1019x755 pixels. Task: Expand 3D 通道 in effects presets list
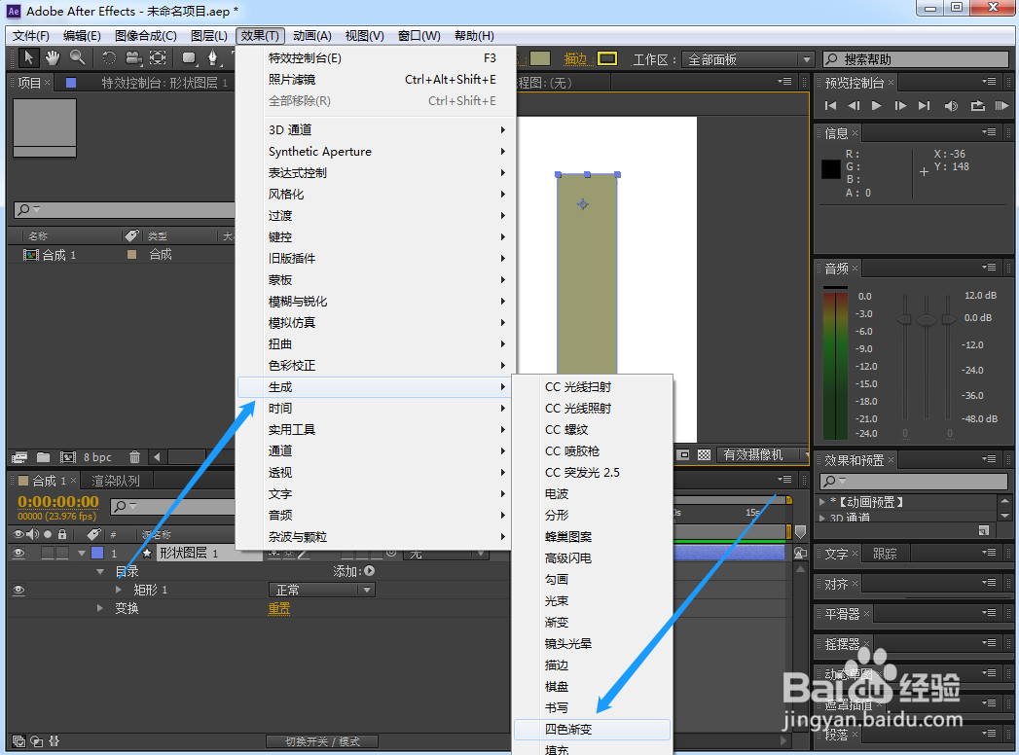(822, 518)
